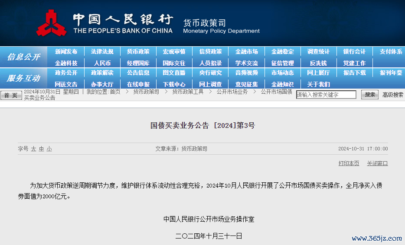Open 信贷政策 menu item
This screenshot has width=405, height=245.
tap(210, 52)
